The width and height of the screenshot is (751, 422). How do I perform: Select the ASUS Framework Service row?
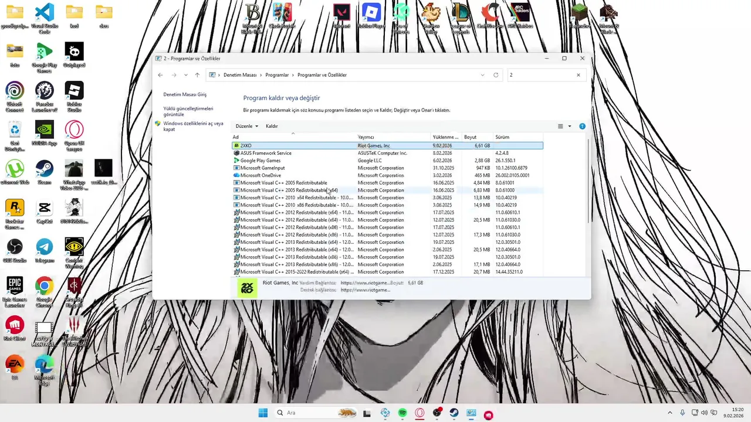[x=387, y=153]
